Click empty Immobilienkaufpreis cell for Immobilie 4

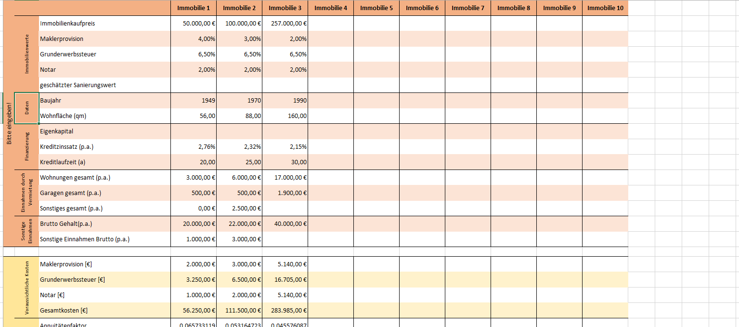point(331,23)
